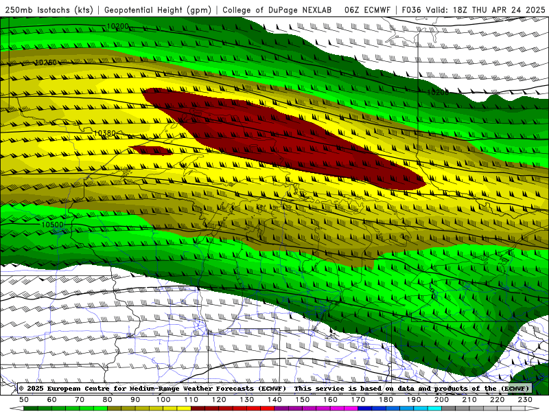Click the 10380 height contour label

click(105, 133)
